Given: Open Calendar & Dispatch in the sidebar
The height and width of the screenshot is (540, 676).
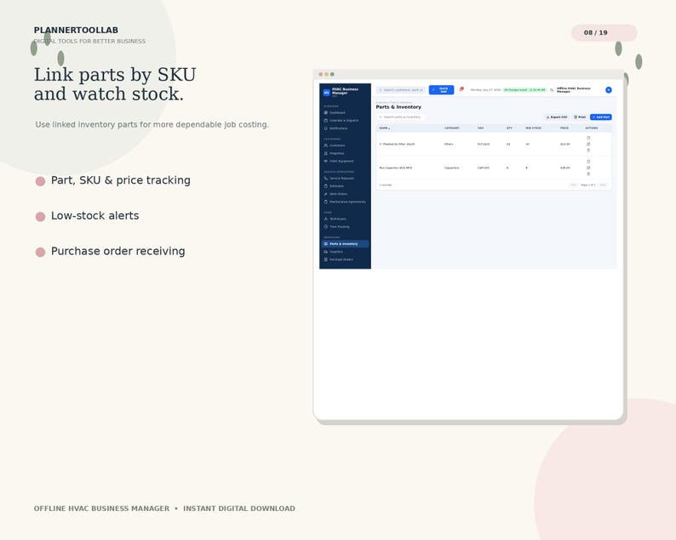Looking at the screenshot, I should point(344,121).
